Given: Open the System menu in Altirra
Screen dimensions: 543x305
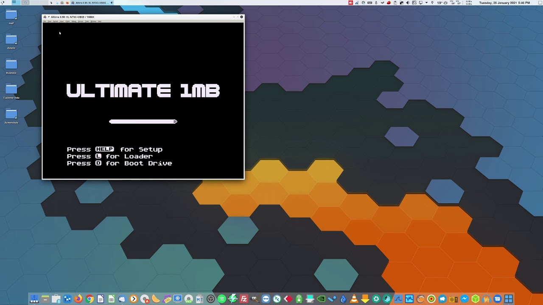Looking at the screenshot, I should pos(56,21).
